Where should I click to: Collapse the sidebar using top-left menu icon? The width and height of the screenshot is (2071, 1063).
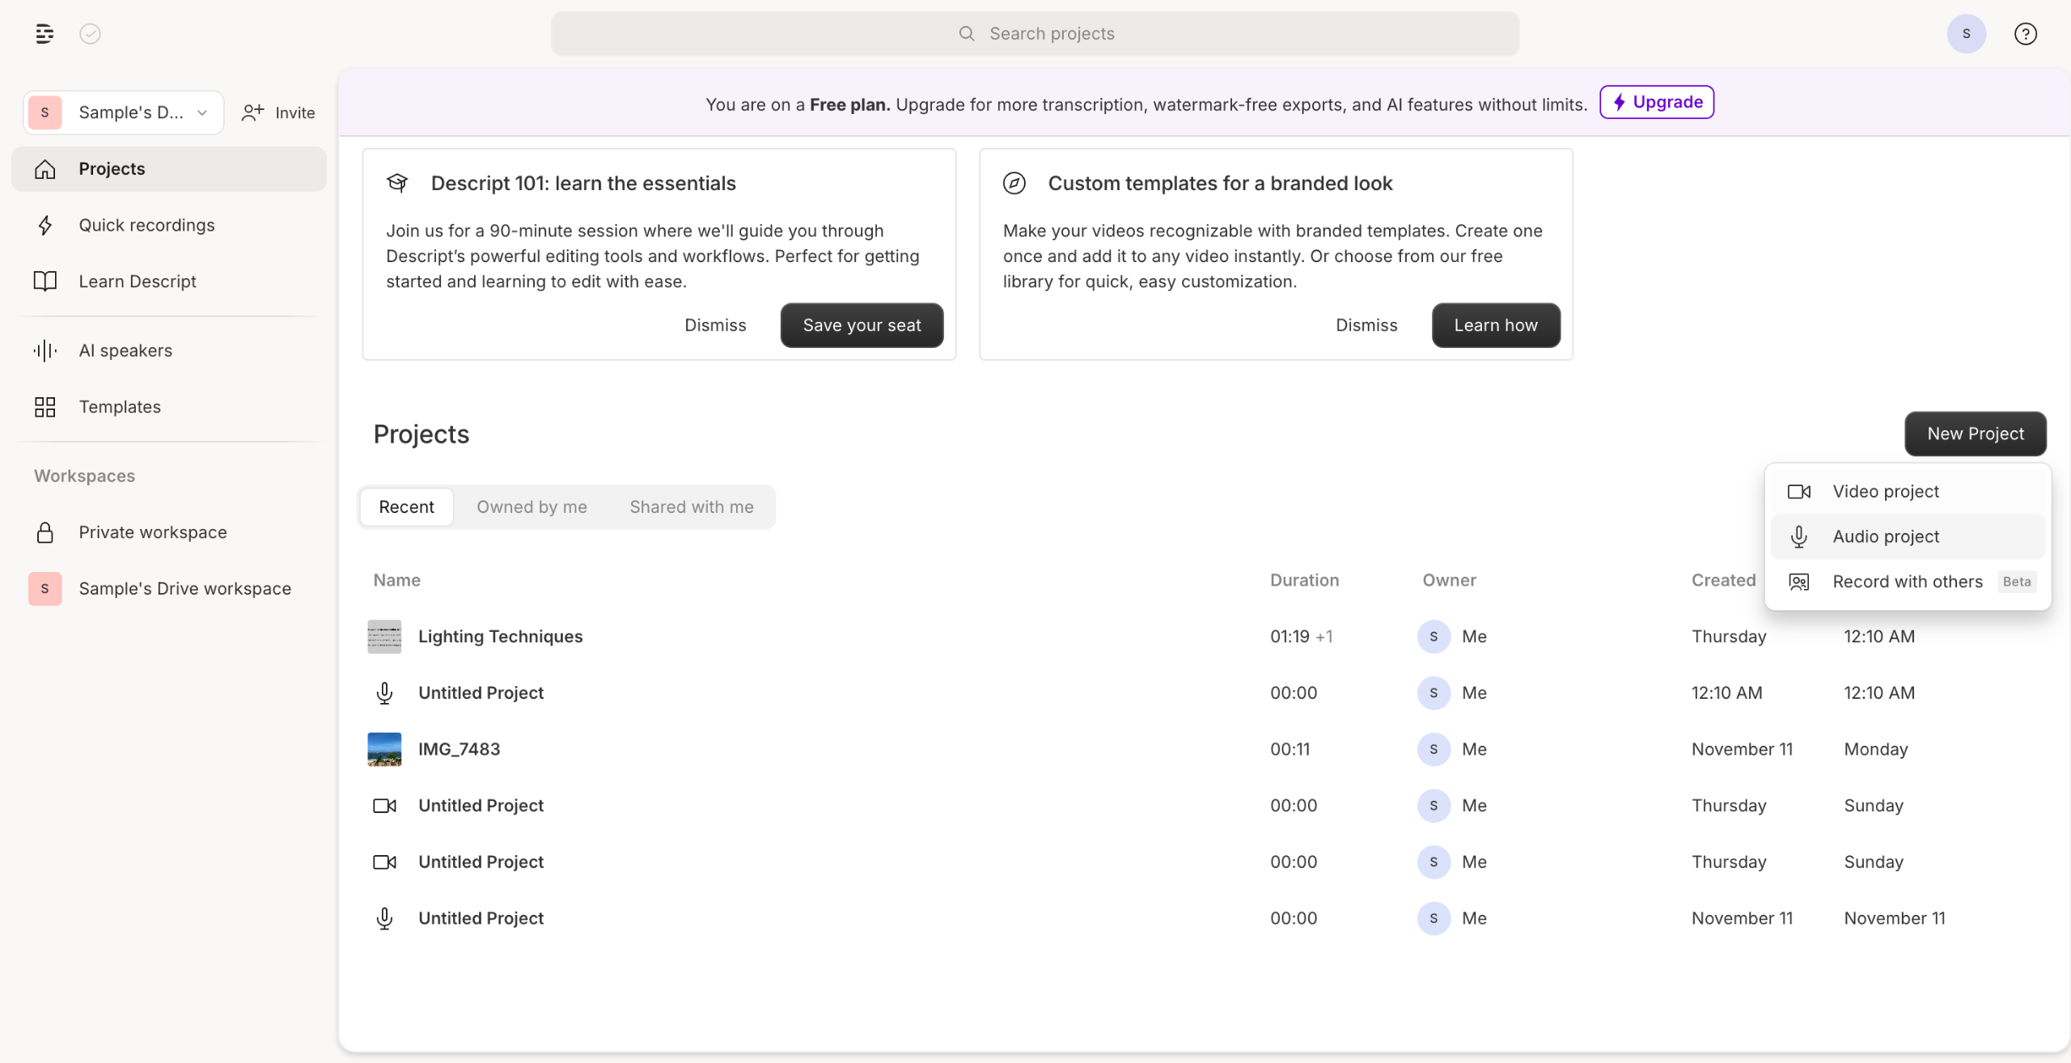coord(44,33)
